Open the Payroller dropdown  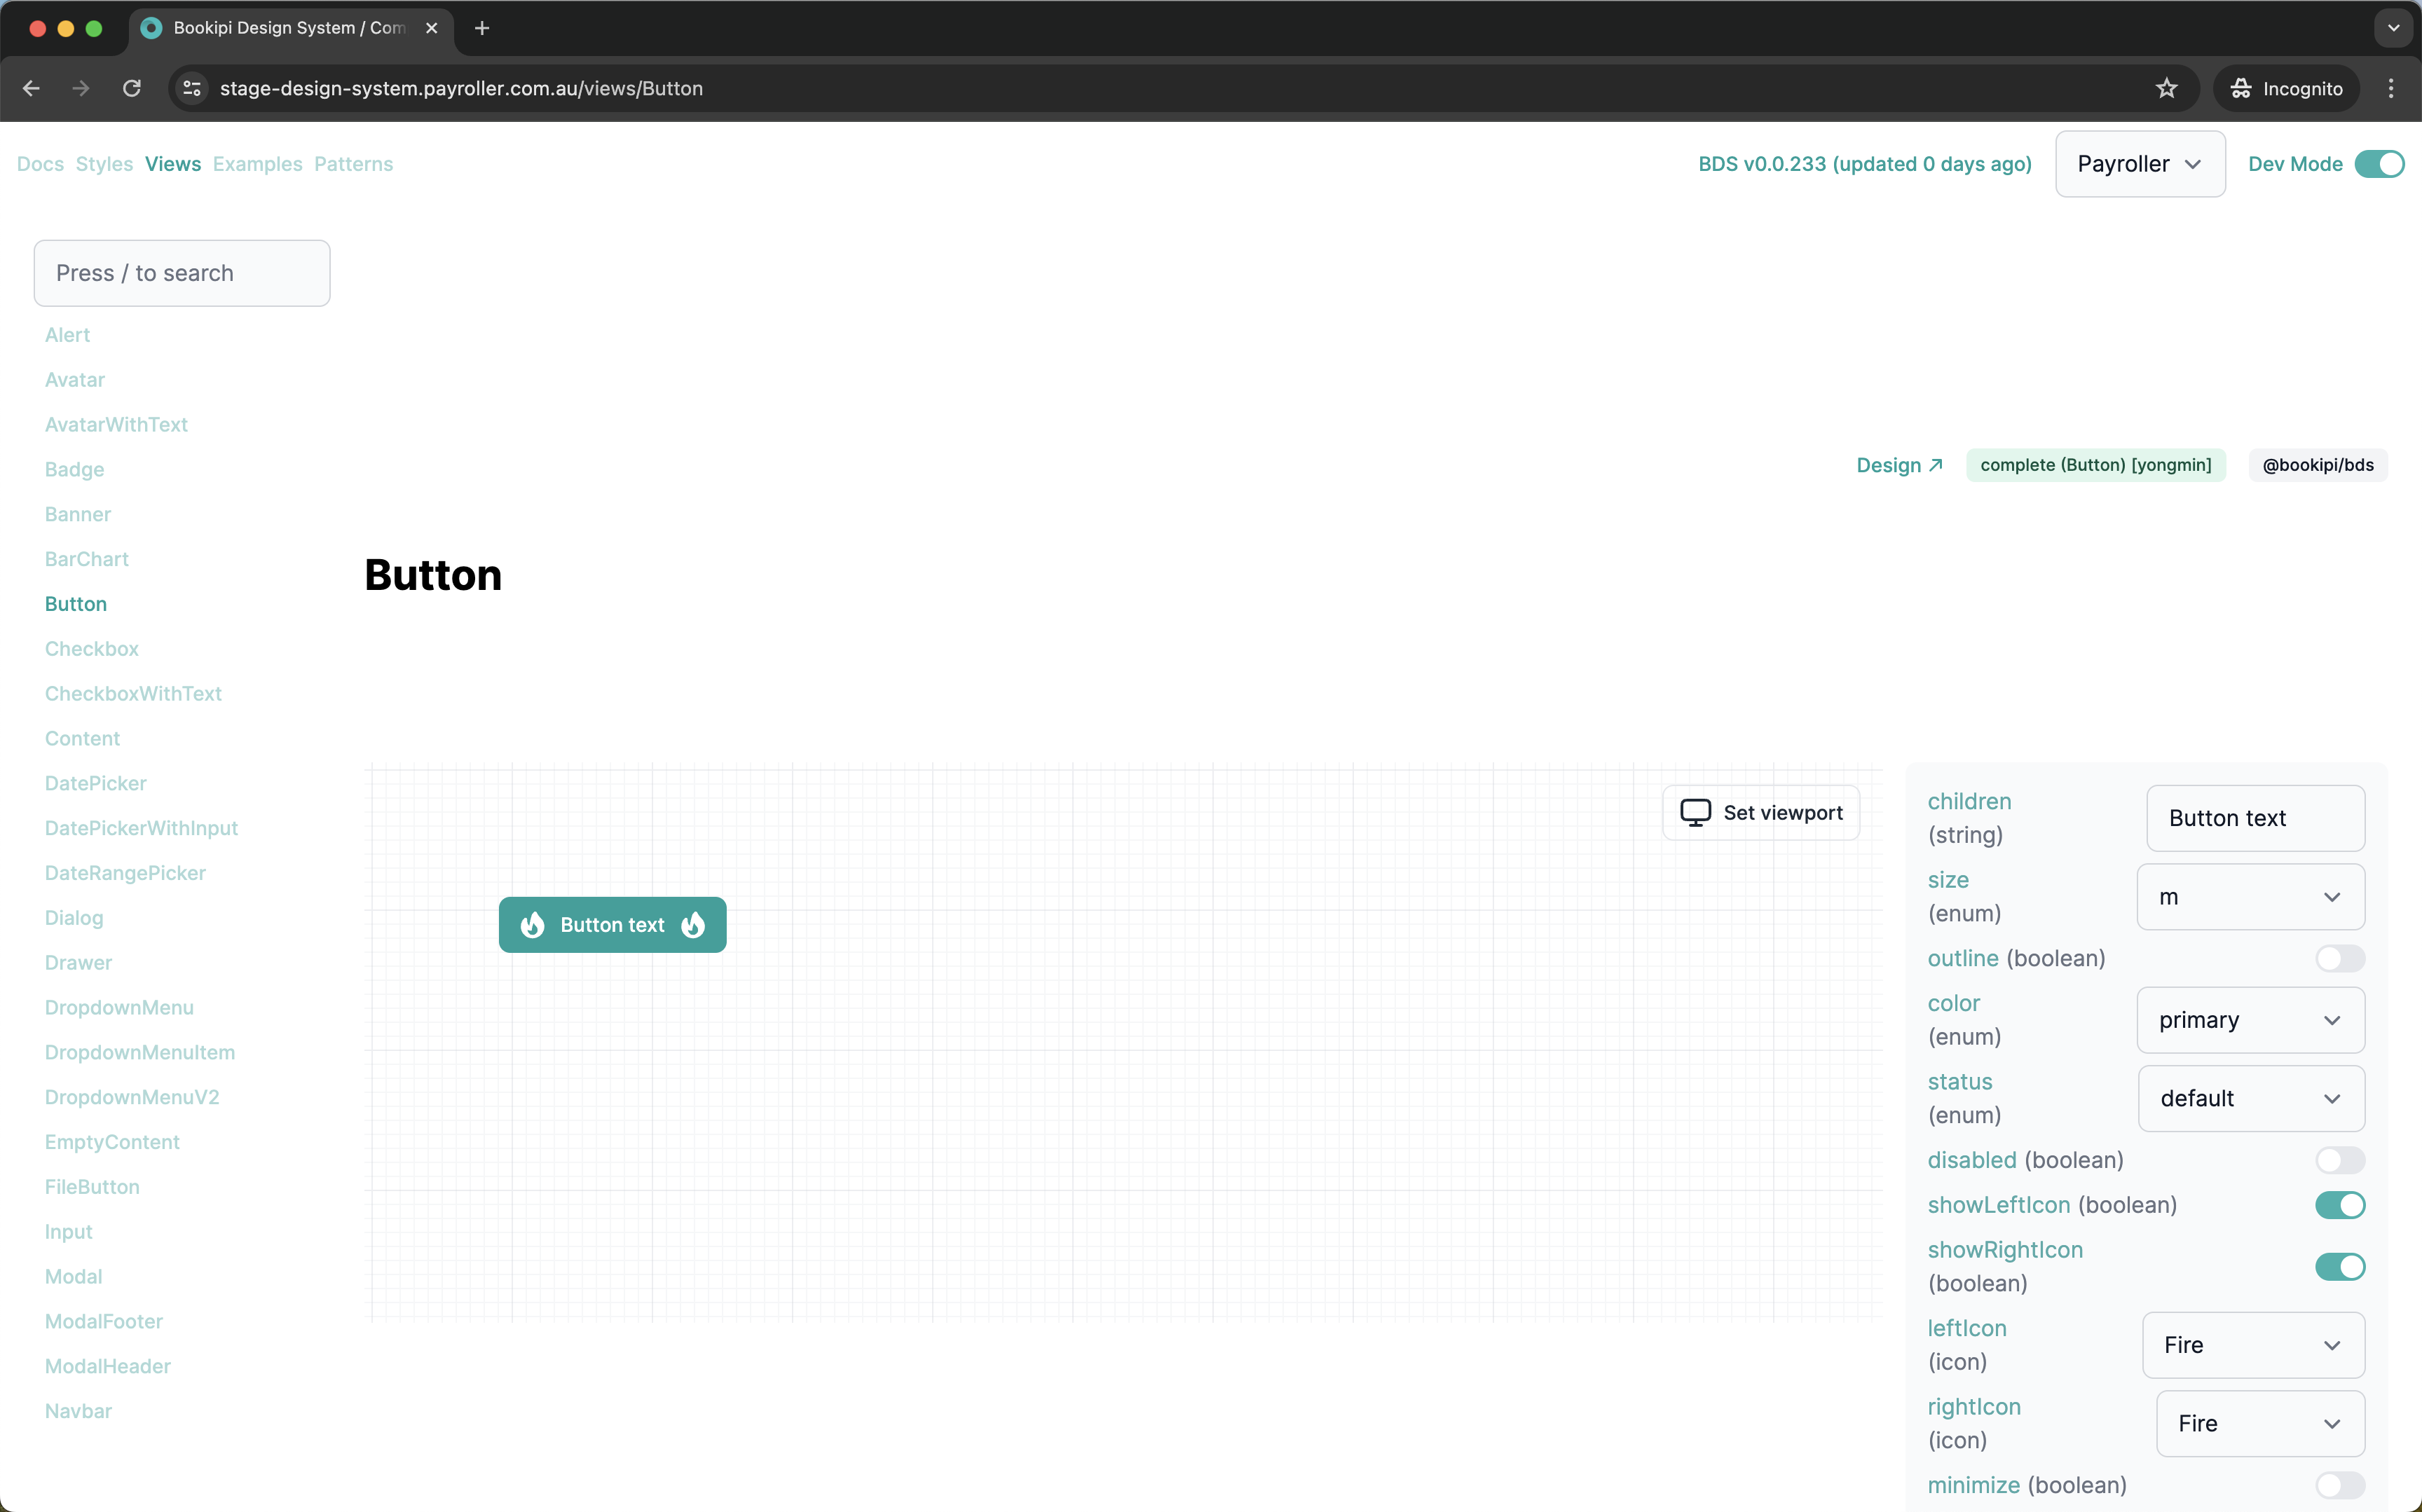[x=2139, y=163]
